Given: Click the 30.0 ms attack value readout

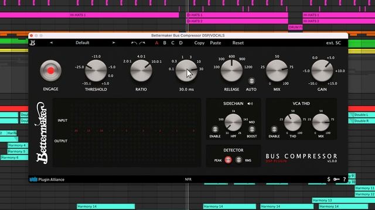Looking at the screenshot, I should pos(186,89).
